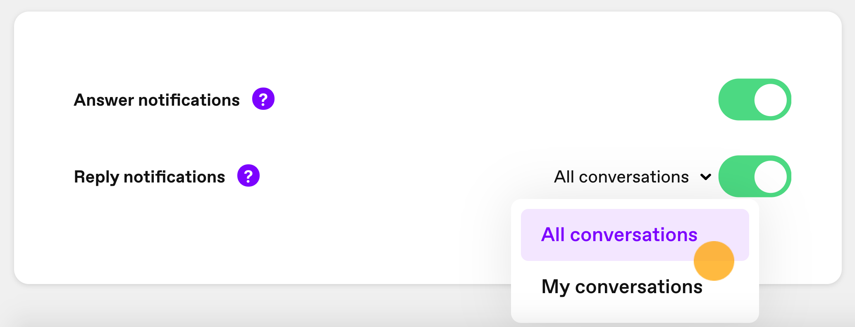Click the white knob of Reply notifications switch
This screenshot has height=327, width=855.
770,177
